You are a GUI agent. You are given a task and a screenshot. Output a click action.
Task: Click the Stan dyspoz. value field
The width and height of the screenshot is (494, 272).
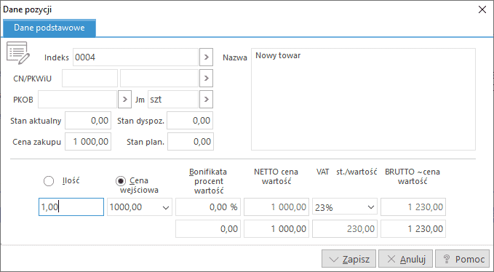click(x=190, y=120)
